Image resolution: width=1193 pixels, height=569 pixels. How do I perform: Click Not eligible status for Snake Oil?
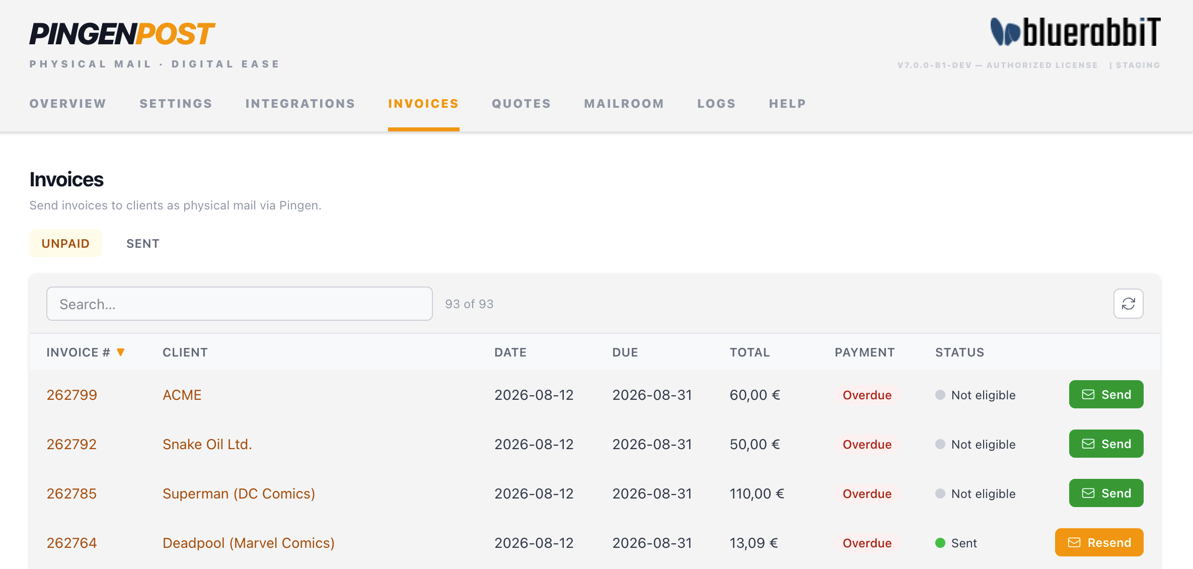(x=976, y=445)
